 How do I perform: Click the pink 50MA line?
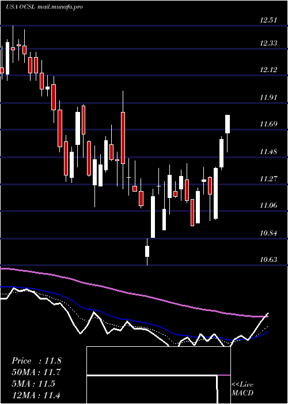point(134,294)
